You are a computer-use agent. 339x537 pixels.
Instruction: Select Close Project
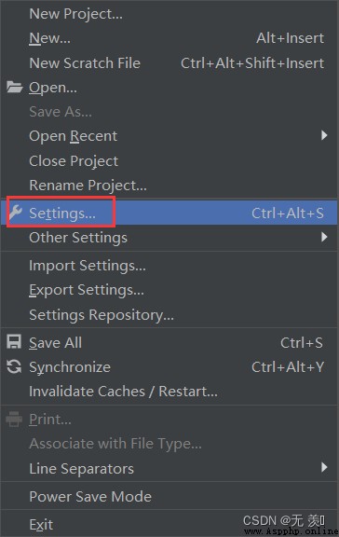(x=169, y=160)
